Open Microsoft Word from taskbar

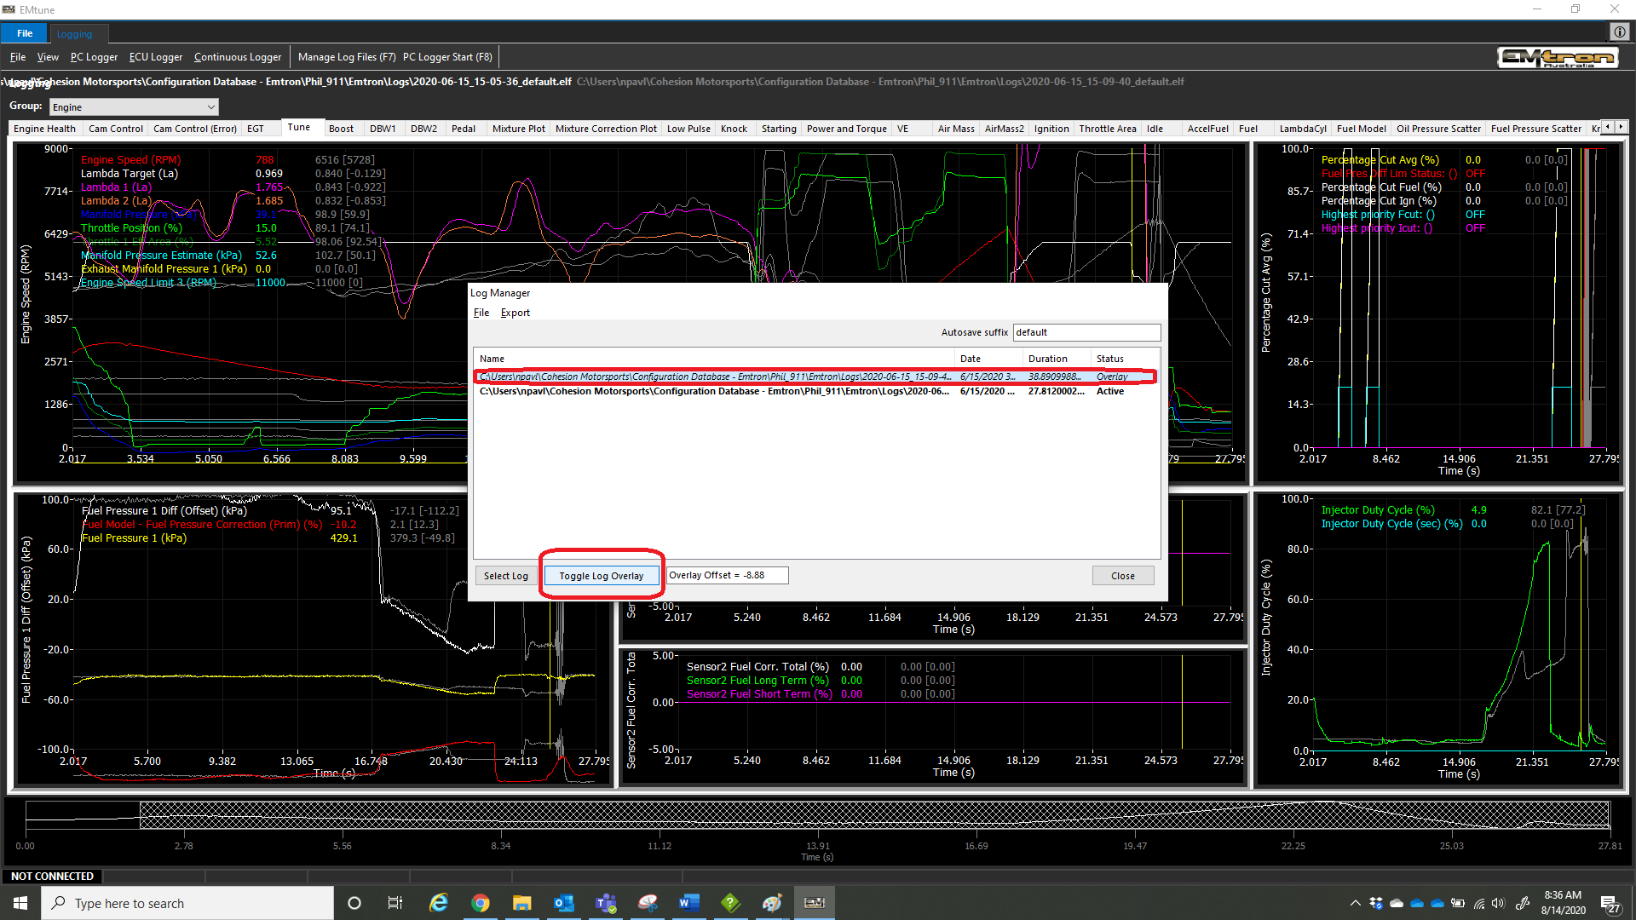click(688, 903)
